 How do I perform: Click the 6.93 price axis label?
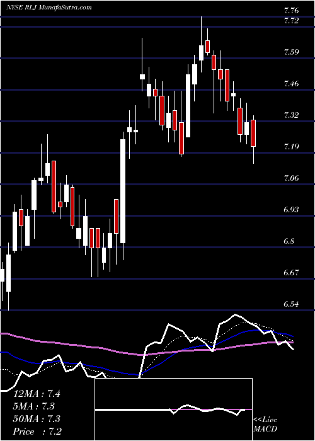coord(291,210)
